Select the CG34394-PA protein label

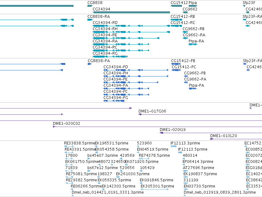point(116,85)
